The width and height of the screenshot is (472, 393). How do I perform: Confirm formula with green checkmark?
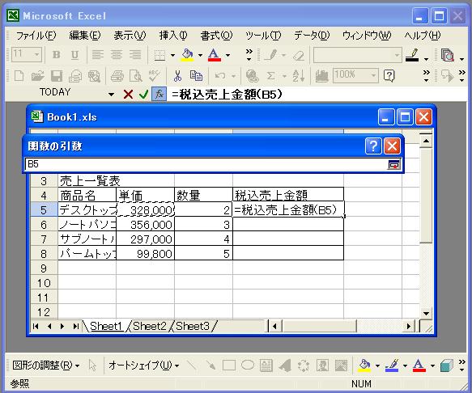(143, 95)
